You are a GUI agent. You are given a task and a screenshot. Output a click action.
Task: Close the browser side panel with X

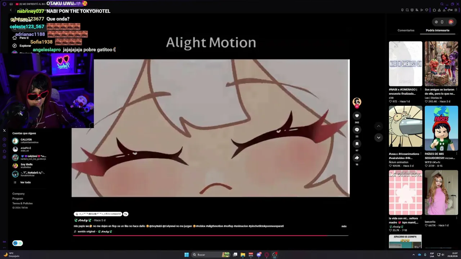point(4,131)
